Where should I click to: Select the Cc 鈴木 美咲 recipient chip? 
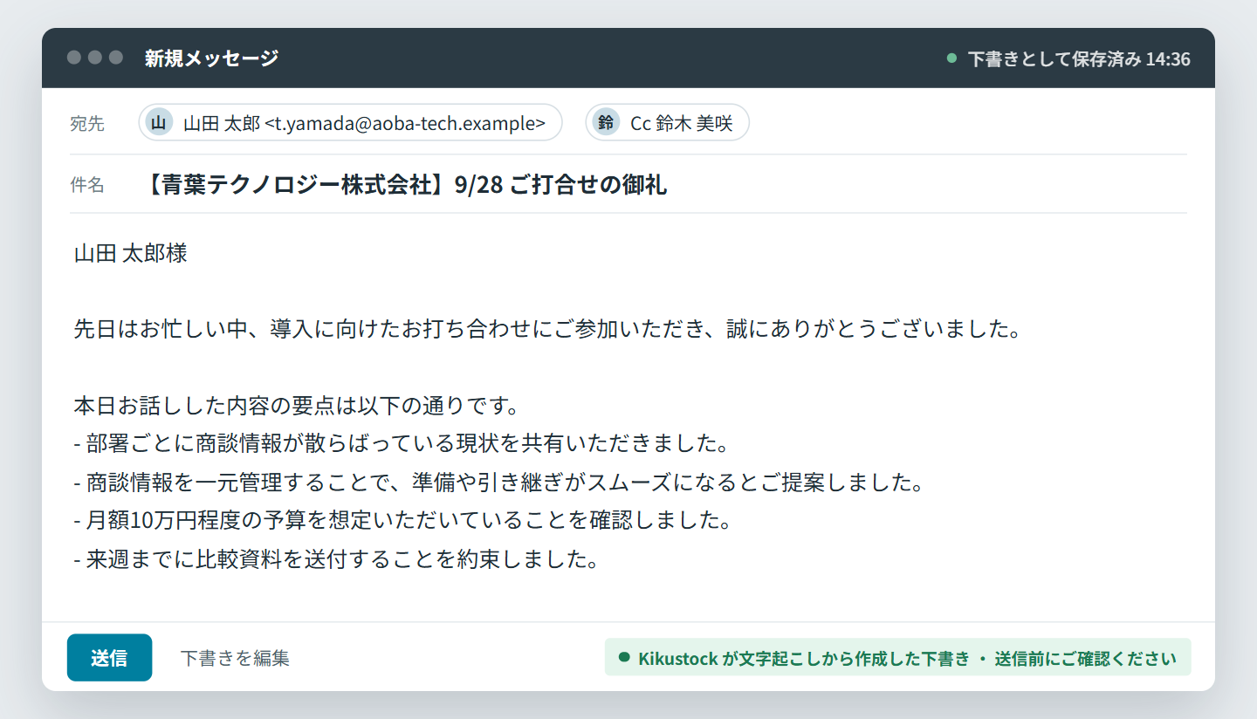(x=668, y=123)
